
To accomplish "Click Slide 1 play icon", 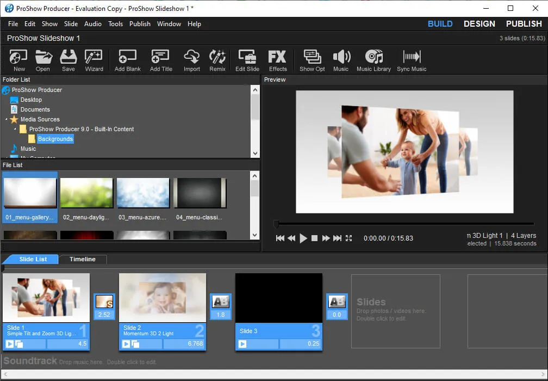I will click(10, 344).
